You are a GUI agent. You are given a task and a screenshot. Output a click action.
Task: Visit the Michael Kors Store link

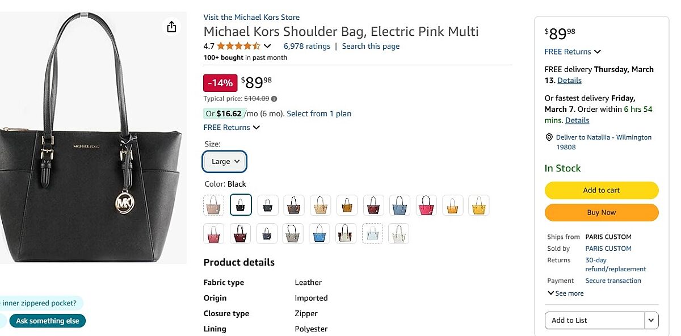pos(251,17)
